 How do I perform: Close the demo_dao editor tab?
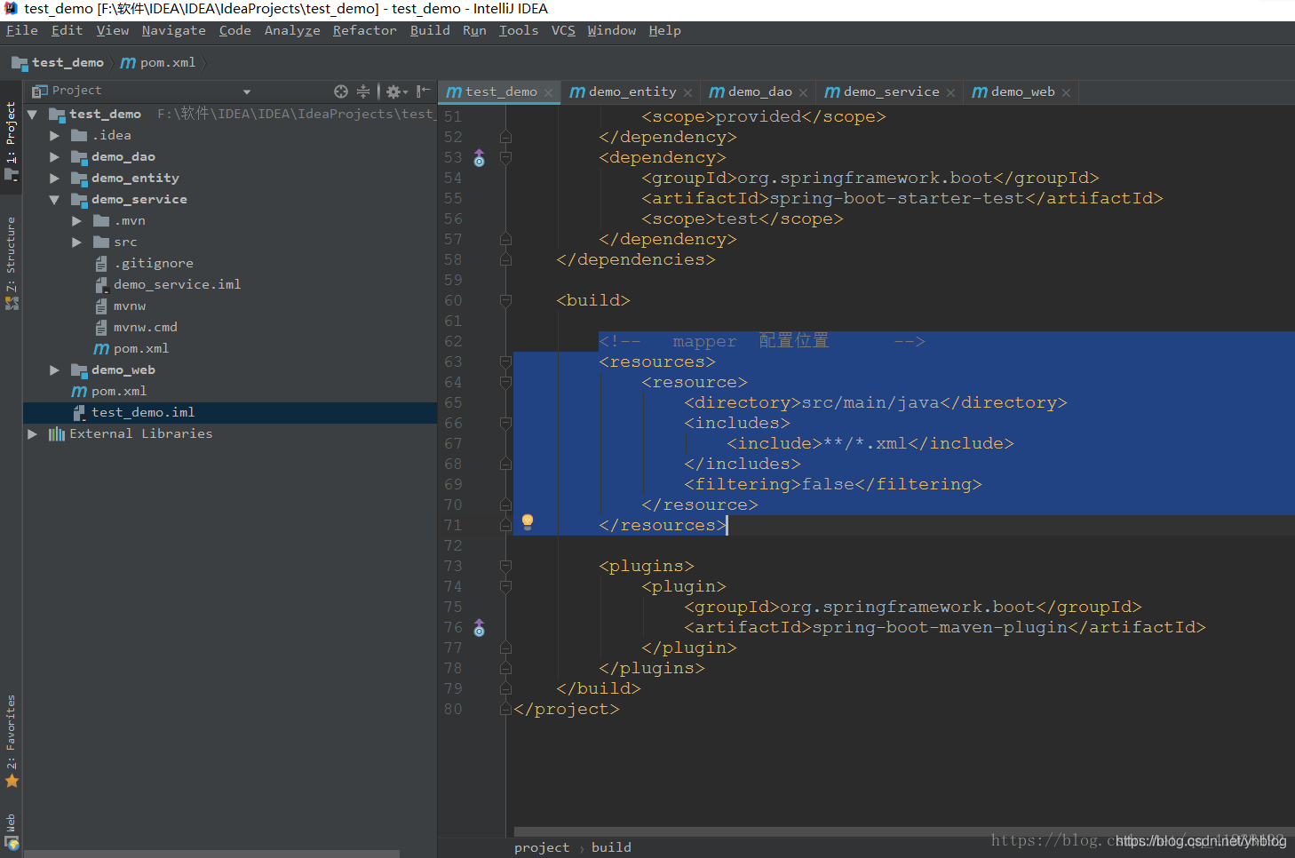click(x=804, y=92)
